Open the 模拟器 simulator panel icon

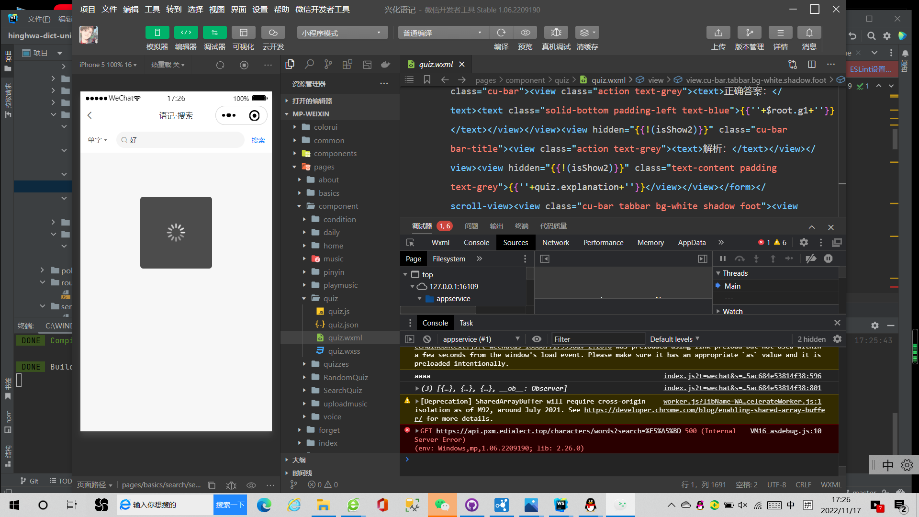[157, 32]
